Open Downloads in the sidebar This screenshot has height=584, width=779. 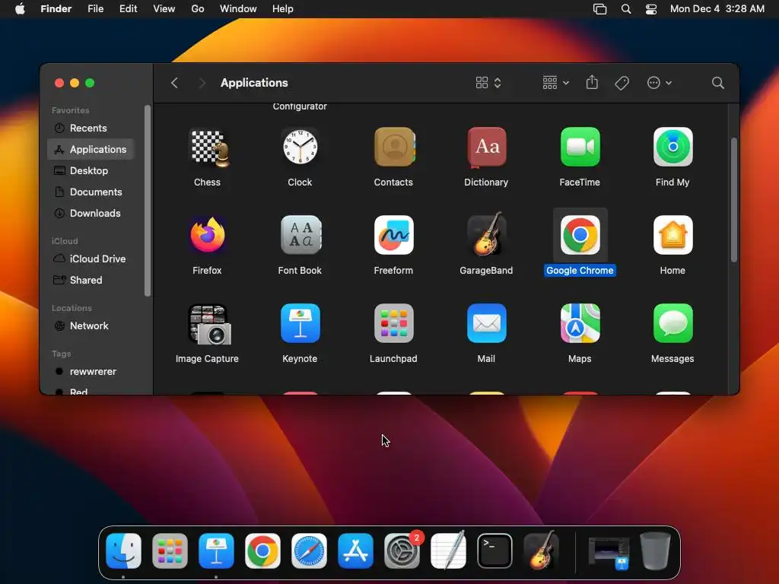[91, 214]
